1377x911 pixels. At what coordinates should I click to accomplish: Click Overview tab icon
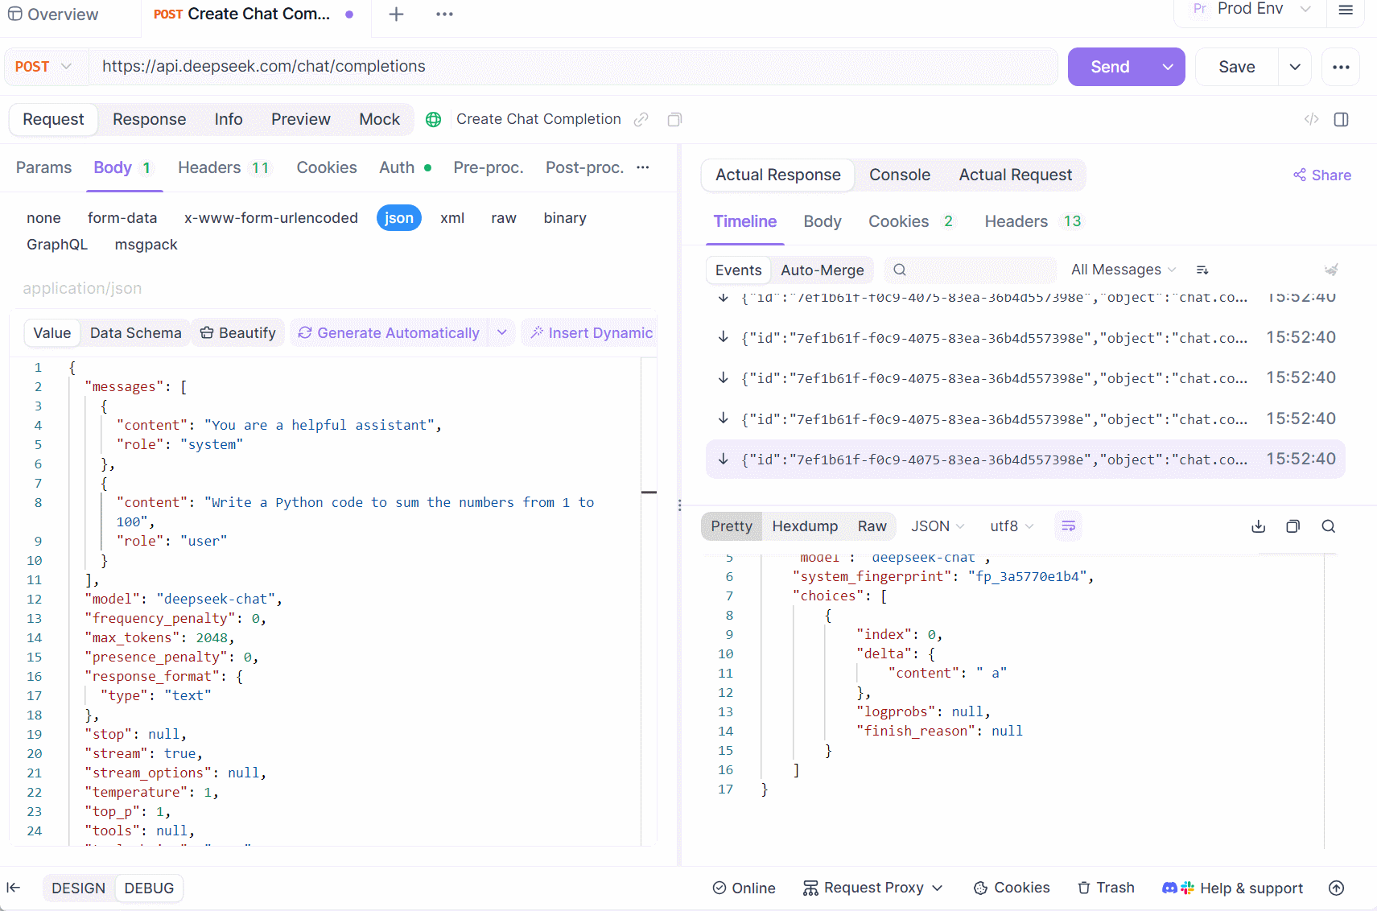14,14
